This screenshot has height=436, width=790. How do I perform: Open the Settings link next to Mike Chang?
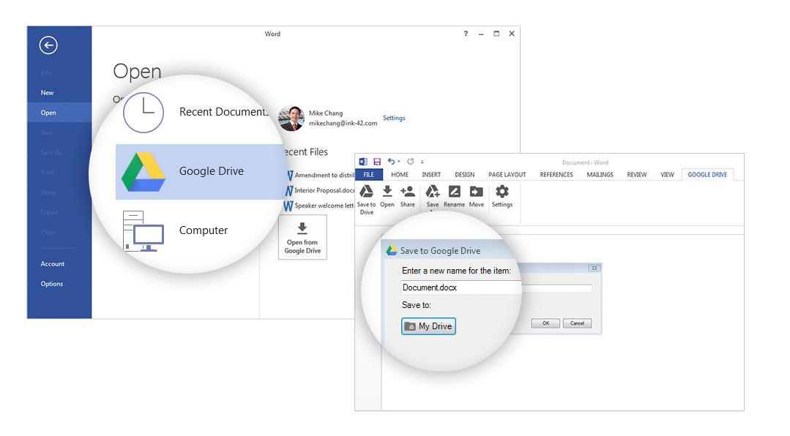394,118
